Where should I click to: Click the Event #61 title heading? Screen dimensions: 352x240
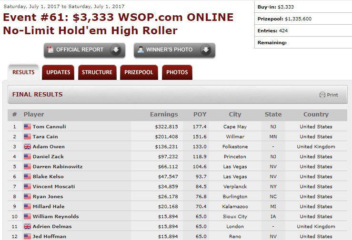point(118,24)
